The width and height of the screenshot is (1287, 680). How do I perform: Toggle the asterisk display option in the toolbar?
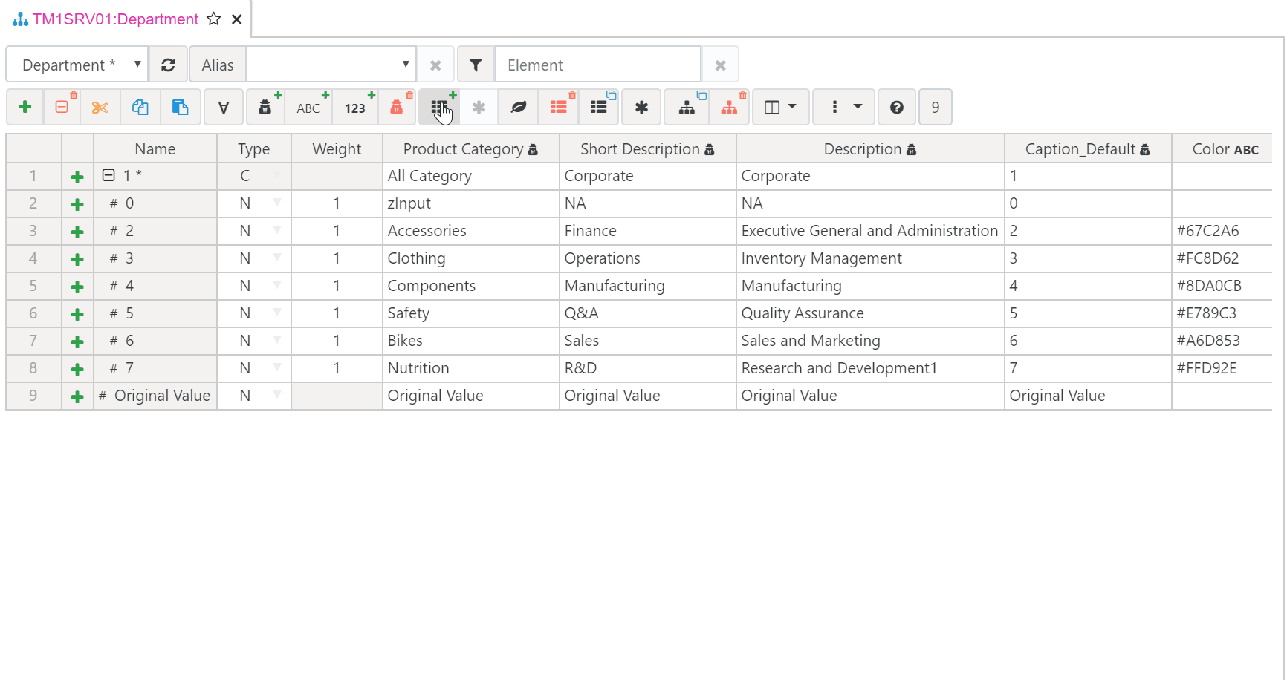[x=641, y=107]
